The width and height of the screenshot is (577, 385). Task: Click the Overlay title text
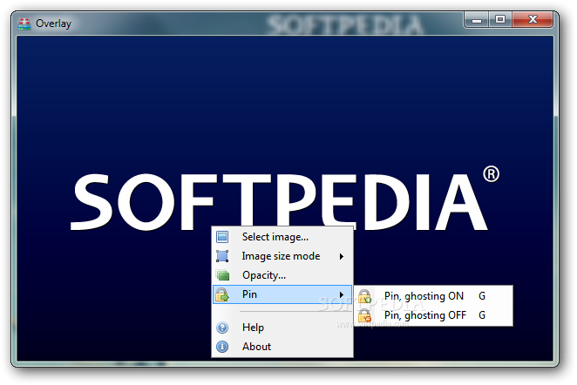(53, 24)
